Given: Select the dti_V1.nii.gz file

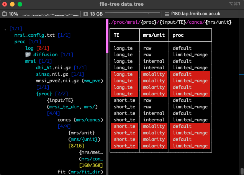Looking at the screenshot, I should pyautogui.click(x=53, y=67).
